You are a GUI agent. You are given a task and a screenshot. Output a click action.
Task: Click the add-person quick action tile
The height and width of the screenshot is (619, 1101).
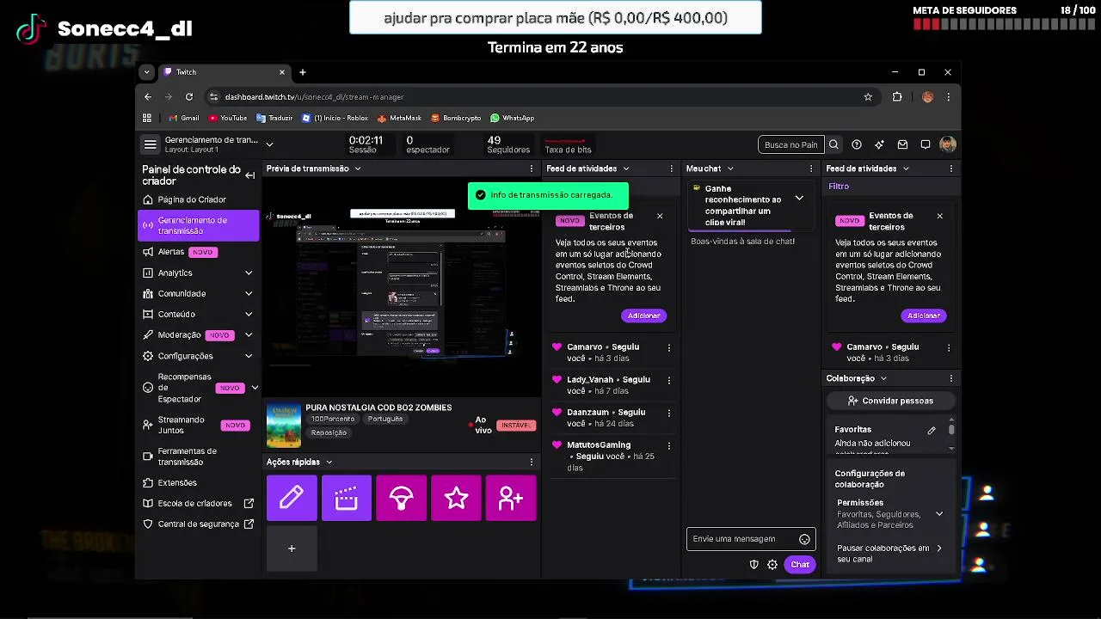(x=511, y=498)
